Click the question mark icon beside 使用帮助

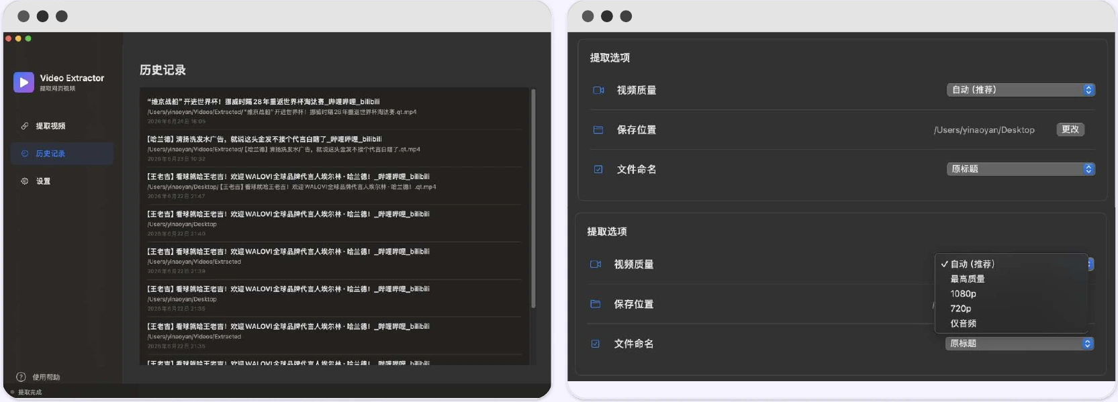coord(21,377)
